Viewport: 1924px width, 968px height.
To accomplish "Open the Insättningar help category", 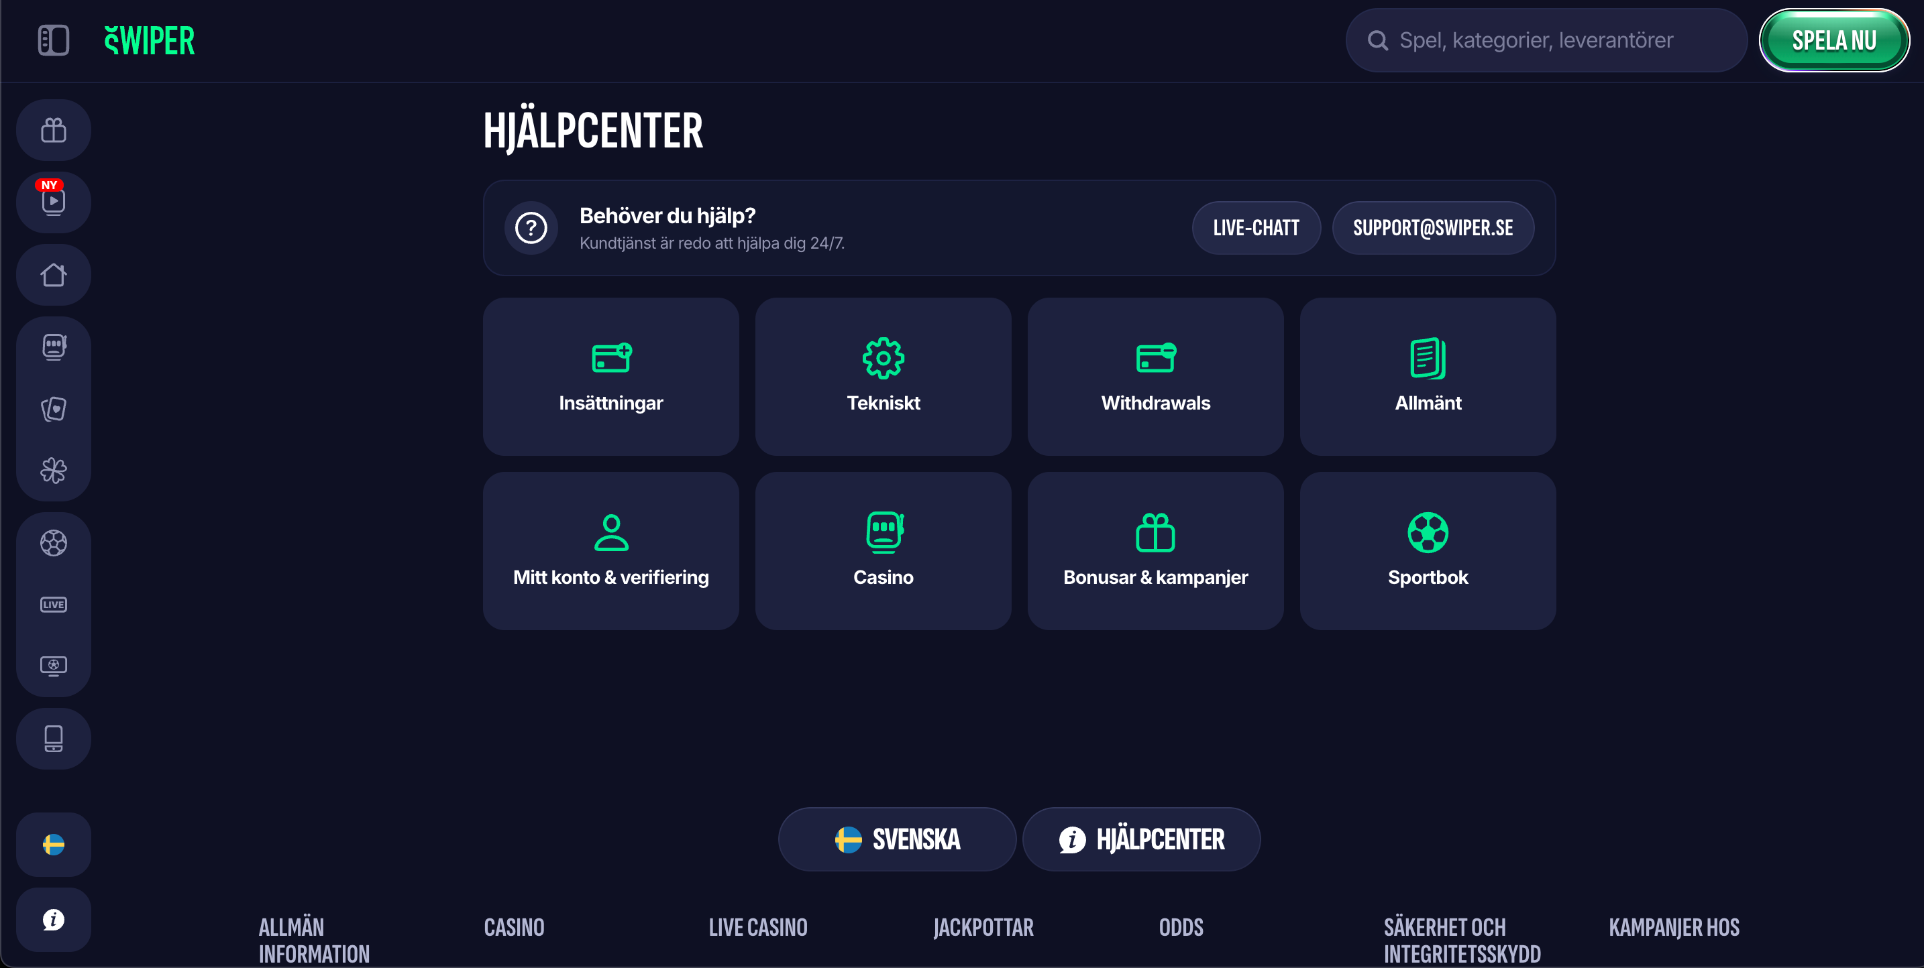I will [x=611, y=377].
